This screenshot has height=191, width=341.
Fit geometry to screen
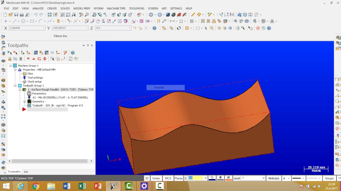click(x=50, y=15)
